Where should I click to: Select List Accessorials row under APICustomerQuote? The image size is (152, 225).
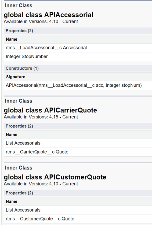pos(78,210)
